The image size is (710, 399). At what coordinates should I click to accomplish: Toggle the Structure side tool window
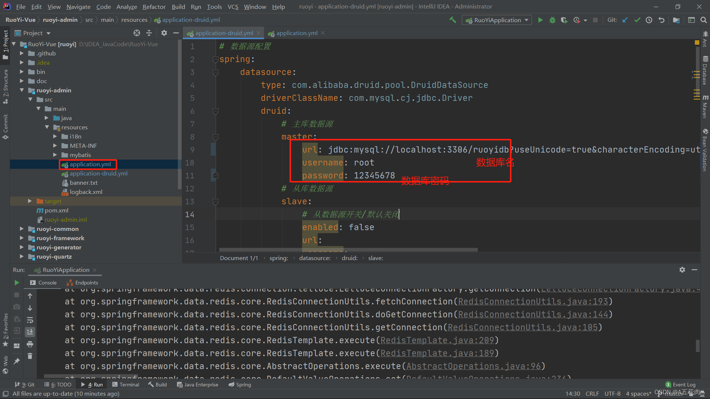(5, 86)
